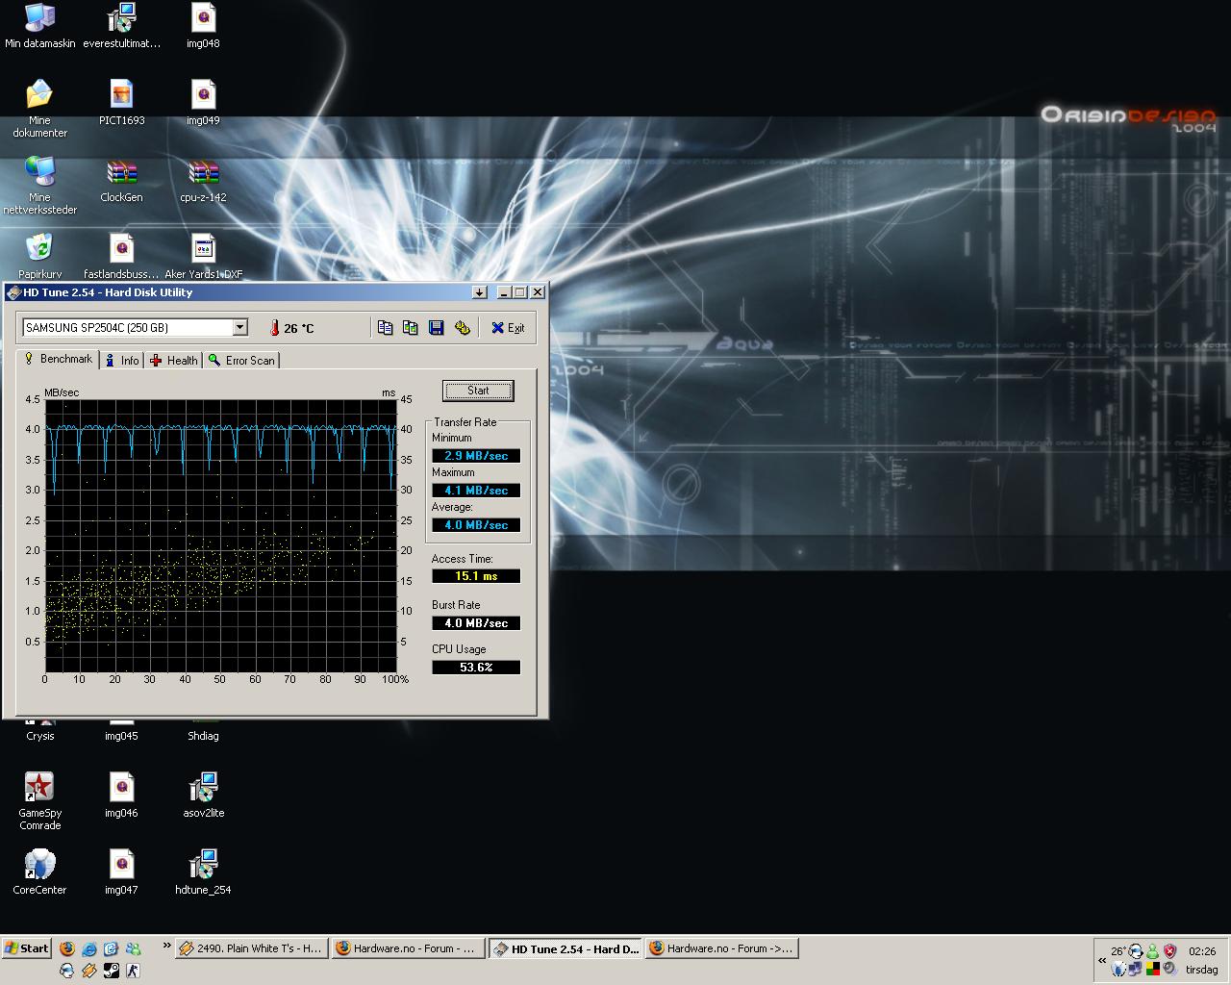Launch Winamp from the quick launch bar

tap(89, 971)
